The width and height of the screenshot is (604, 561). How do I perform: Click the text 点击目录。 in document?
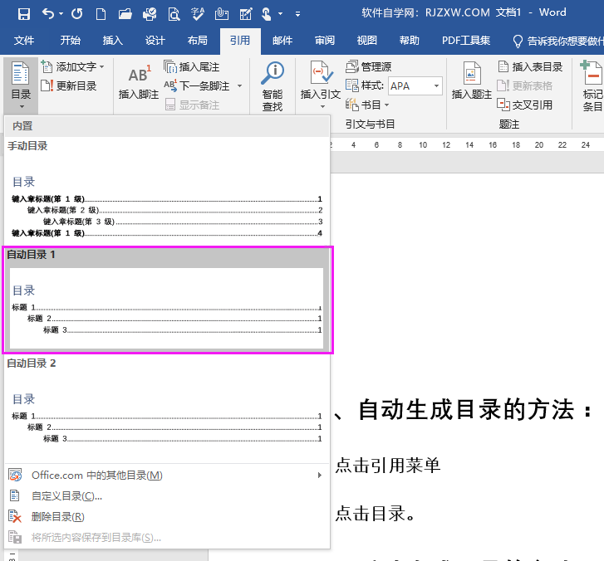pyautogui.click(x=376, y=514)
